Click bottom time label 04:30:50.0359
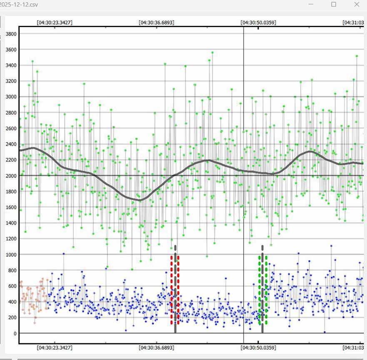This screenshot has height=360, width=367. (x=258, y=347)
